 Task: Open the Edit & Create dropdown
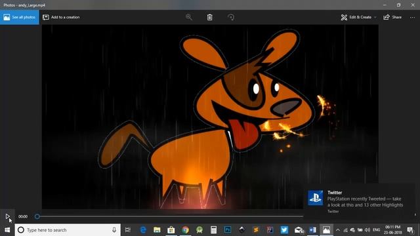tap(358, 17)
